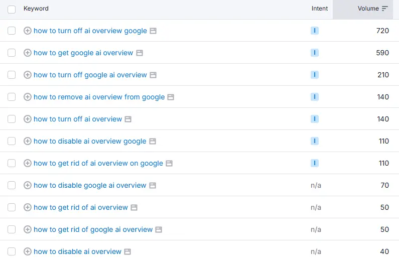
Task: Open keyword link 'how to disable google ai overview'
Action: [90, 185]
